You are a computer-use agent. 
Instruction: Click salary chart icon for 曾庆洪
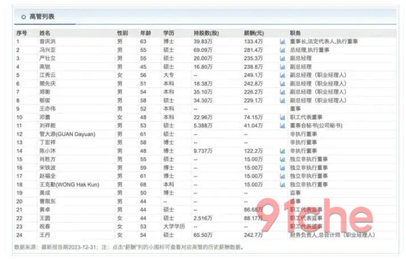click(282, 42)
